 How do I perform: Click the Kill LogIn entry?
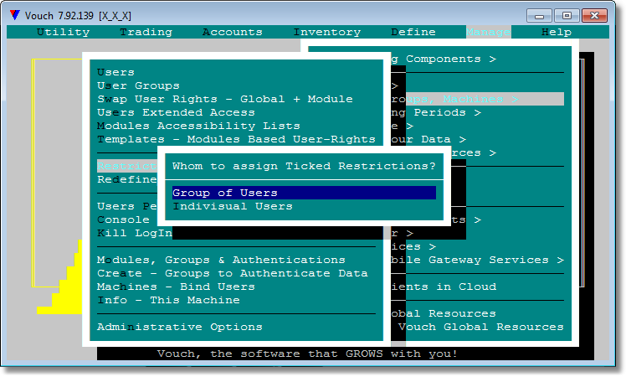point(135,233)
